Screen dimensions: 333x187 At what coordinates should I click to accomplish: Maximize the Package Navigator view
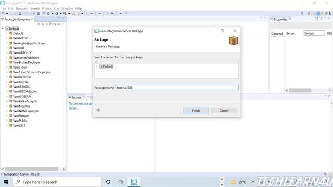point(63,19)
